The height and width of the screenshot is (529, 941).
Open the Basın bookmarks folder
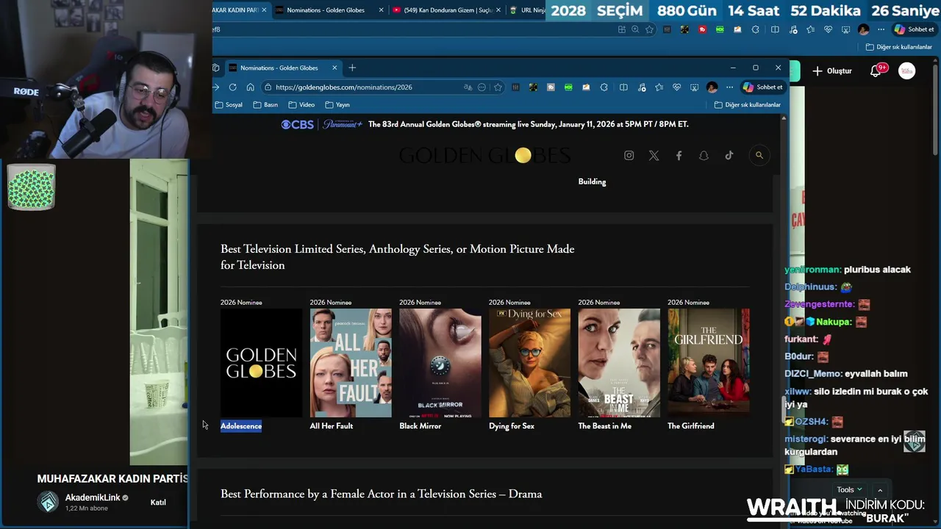265,104
